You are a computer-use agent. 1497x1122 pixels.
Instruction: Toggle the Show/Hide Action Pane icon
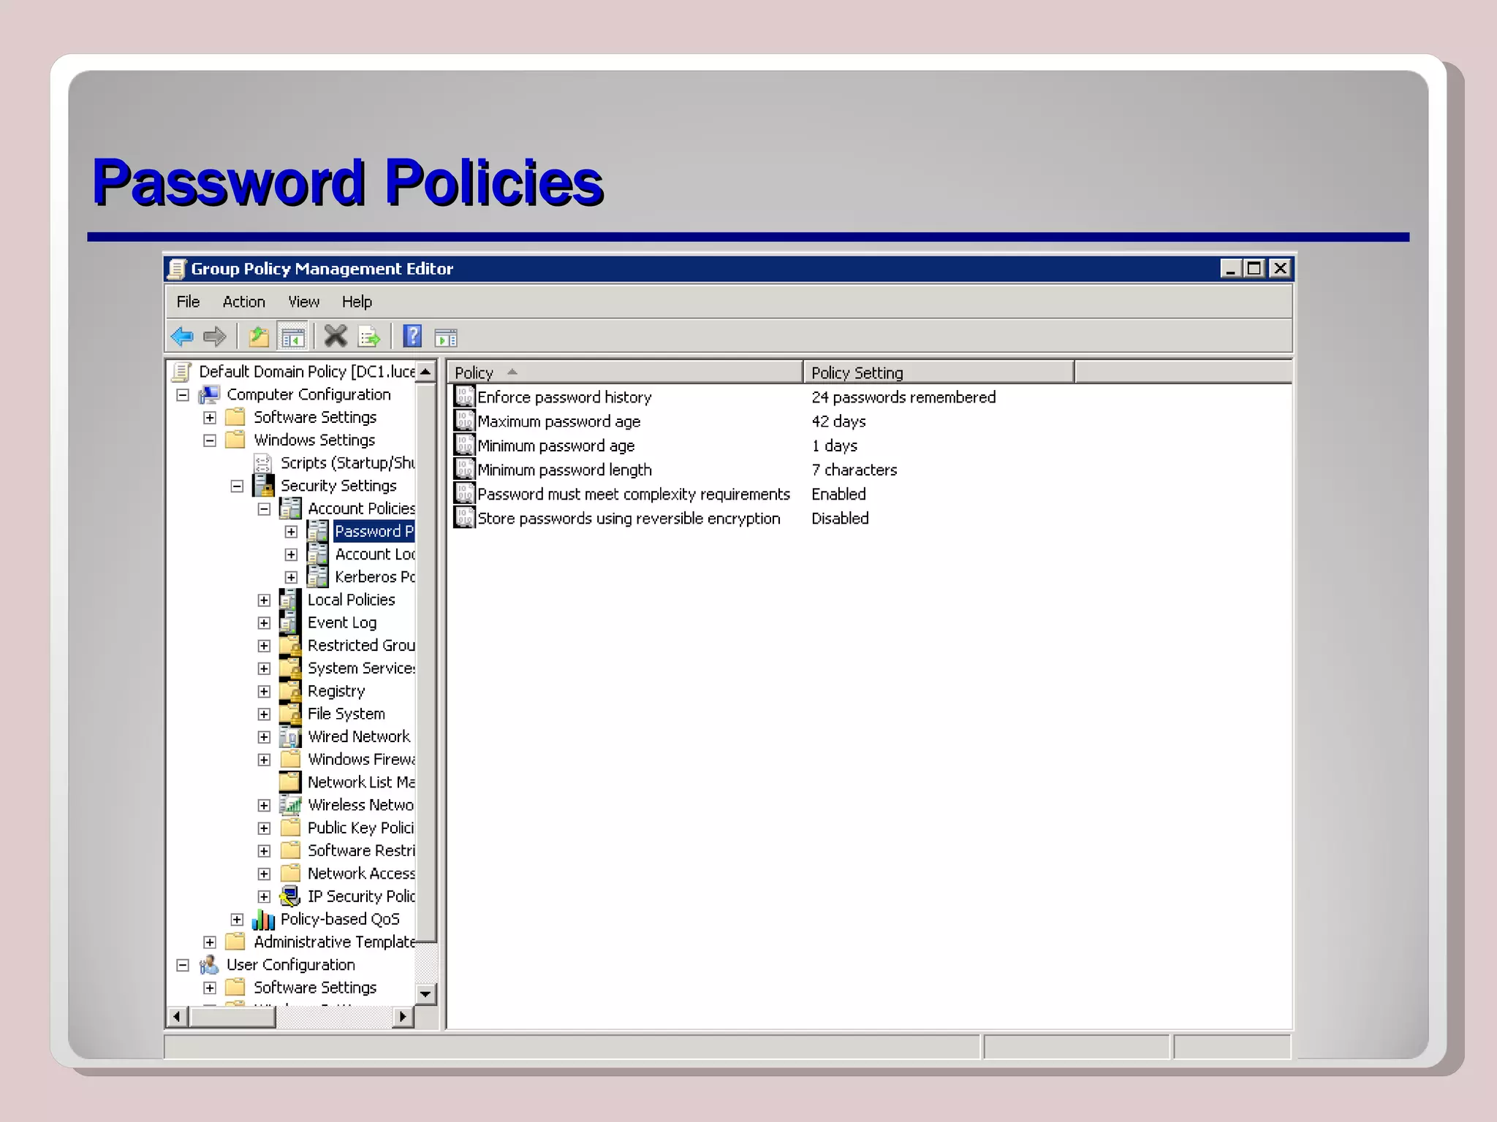click(445, 337)
